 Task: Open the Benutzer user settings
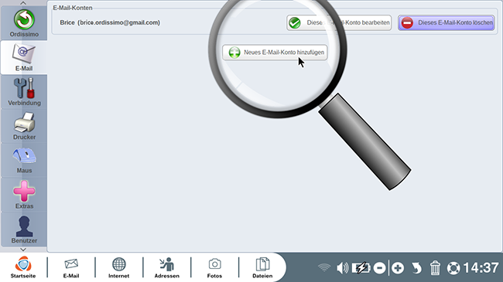point(24,229)
